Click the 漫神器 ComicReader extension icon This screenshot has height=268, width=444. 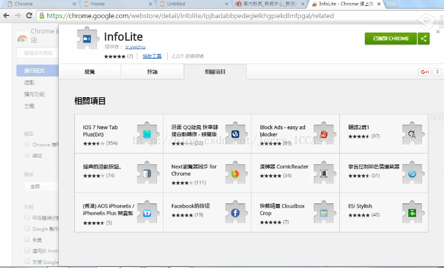[x=324, y=173]
